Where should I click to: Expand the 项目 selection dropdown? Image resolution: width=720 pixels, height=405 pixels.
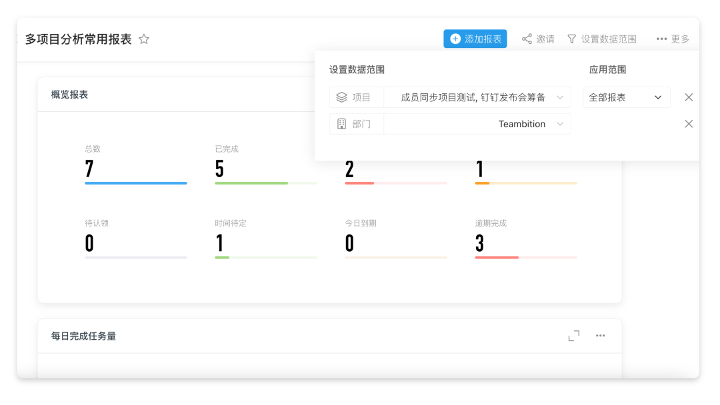[x=560, y=97]
